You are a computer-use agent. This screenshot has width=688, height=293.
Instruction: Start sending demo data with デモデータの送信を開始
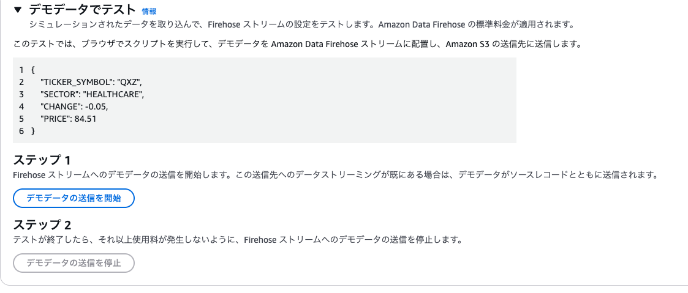click(x=74, y=198)
